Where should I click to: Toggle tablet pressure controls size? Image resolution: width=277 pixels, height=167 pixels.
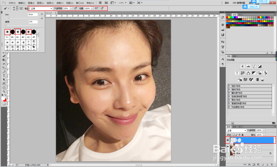pyautogui.click(x=102, y=8)
